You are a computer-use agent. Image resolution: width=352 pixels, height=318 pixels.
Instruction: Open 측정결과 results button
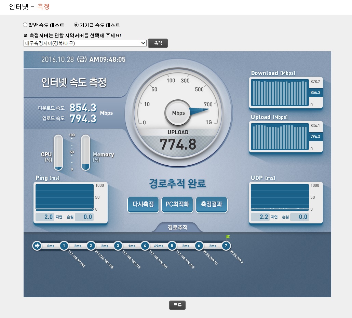[x=212, y=205]
